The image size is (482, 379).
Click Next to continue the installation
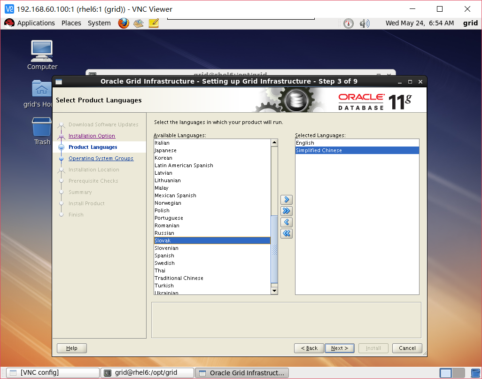(339, 348)
